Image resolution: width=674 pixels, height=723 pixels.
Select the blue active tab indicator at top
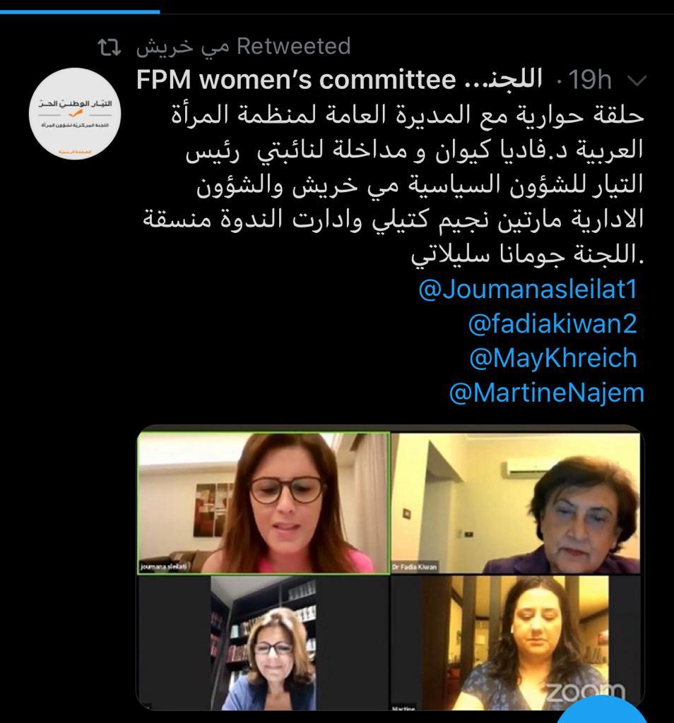[80, 11]
